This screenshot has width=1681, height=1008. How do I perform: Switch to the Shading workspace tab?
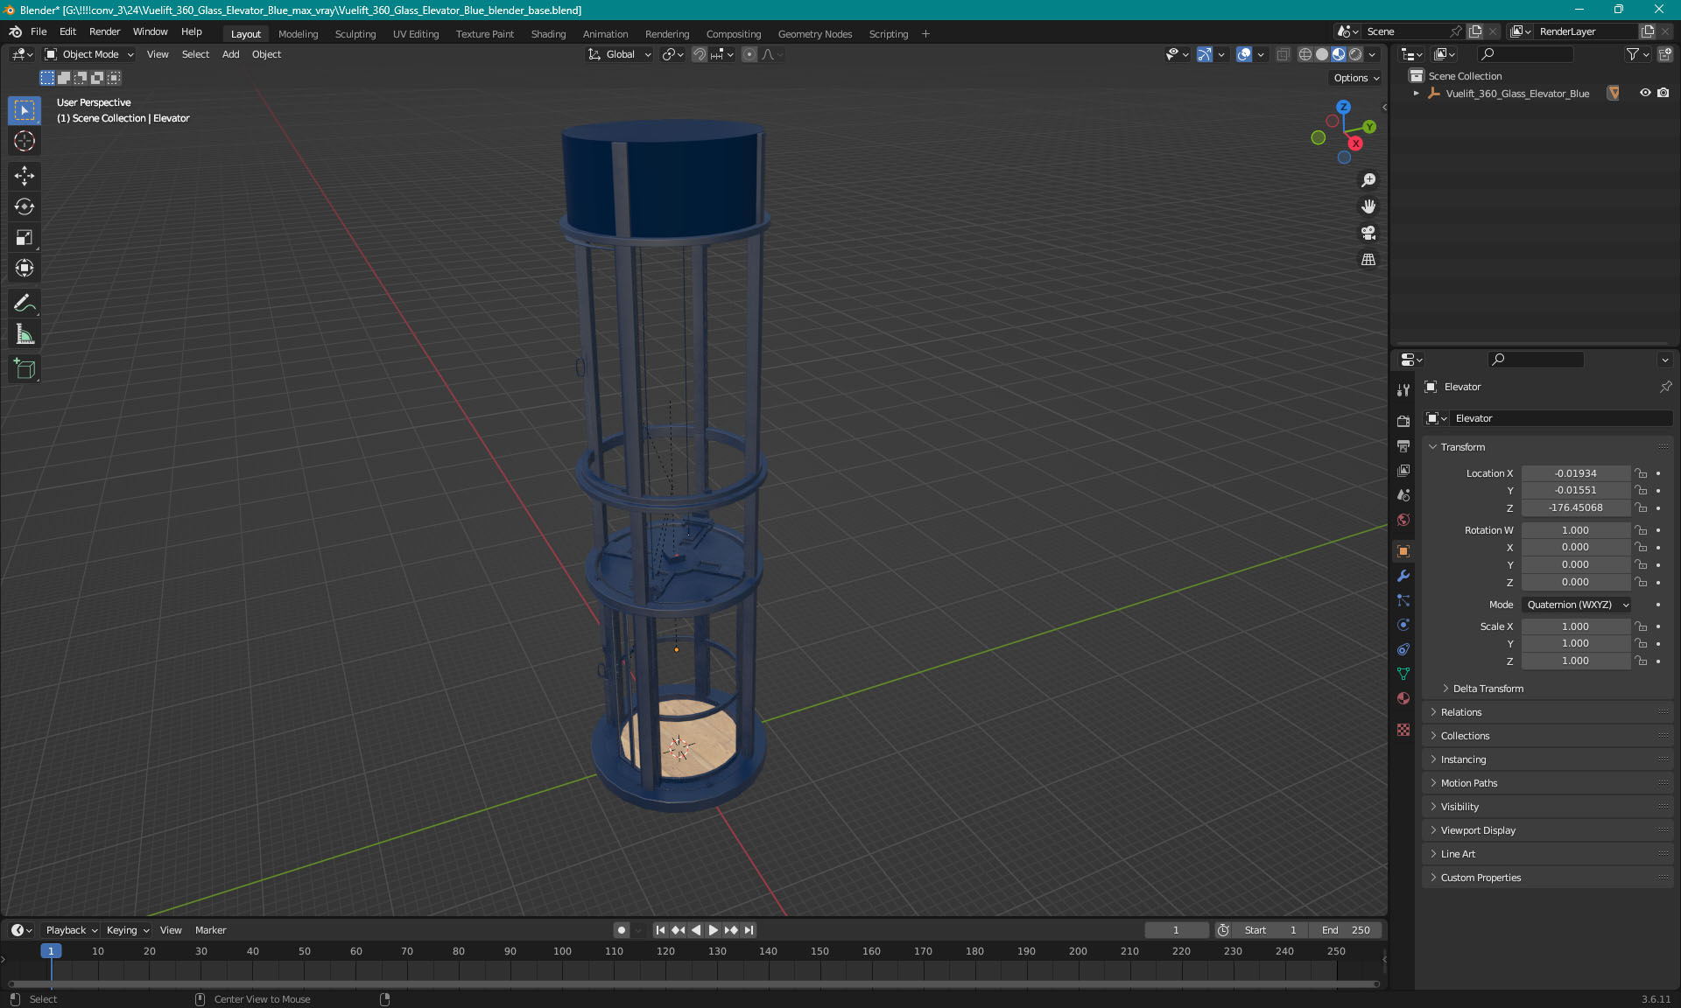[x=548, y=34]
